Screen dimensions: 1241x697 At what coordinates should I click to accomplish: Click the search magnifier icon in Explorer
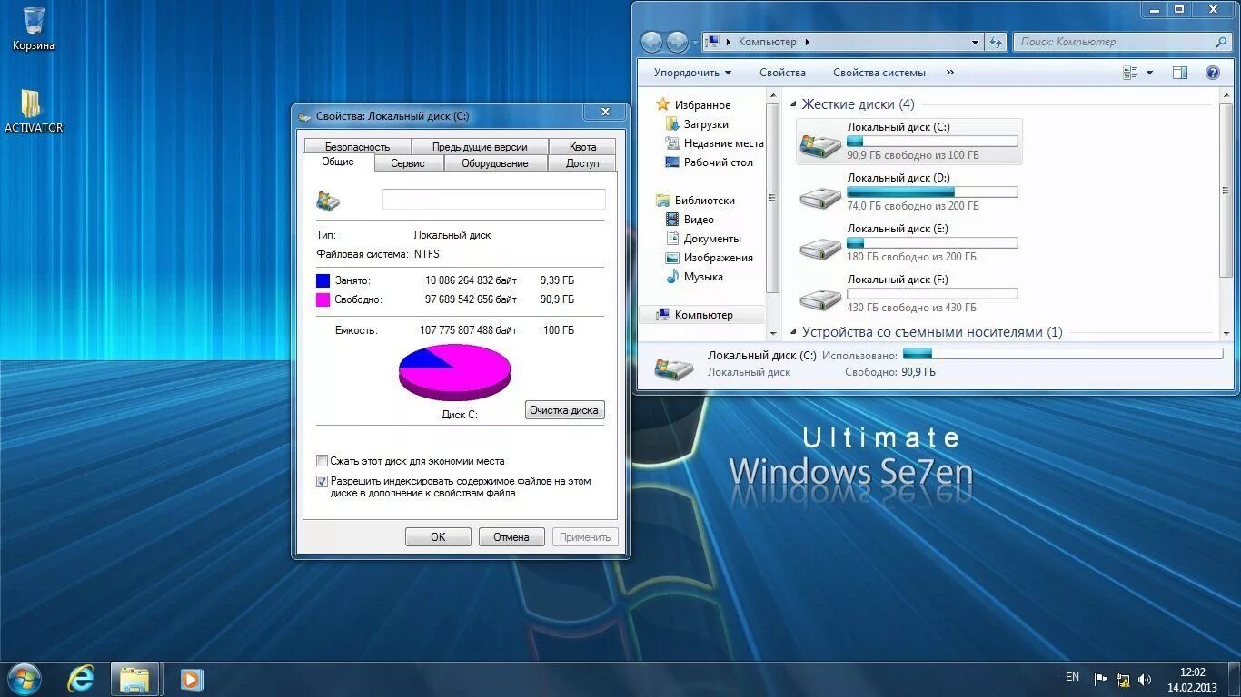point(1221,42)
